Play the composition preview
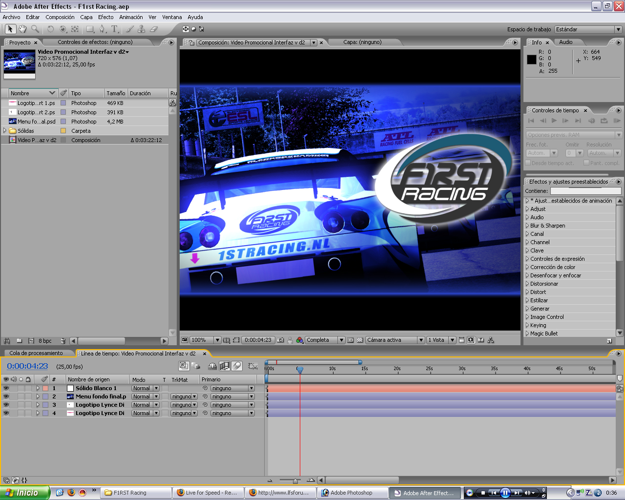Viewport: 625px width, 500px height. (554, 121)
